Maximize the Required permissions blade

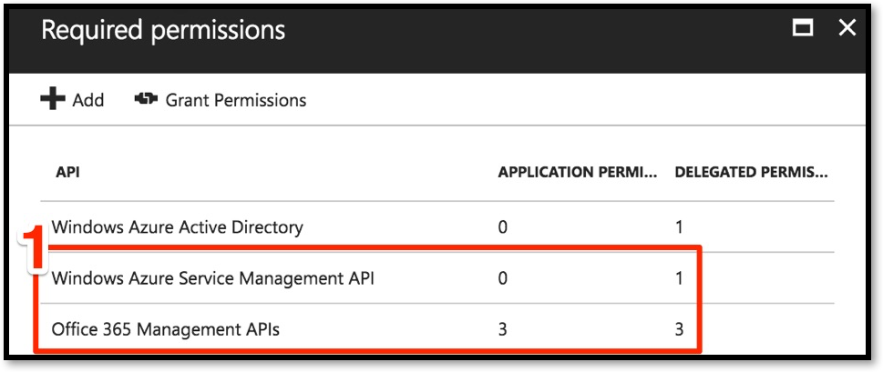tap(803, 28)
